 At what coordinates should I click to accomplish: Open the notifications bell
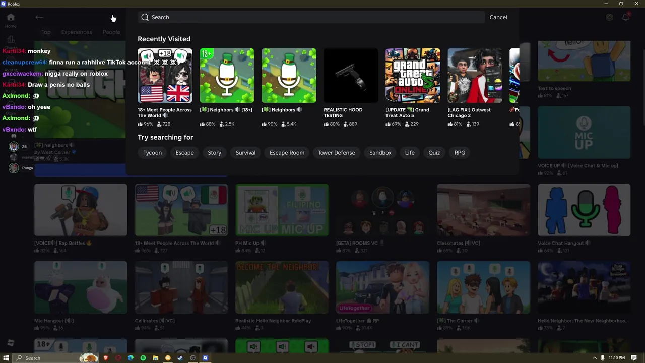tap(625, 17)
